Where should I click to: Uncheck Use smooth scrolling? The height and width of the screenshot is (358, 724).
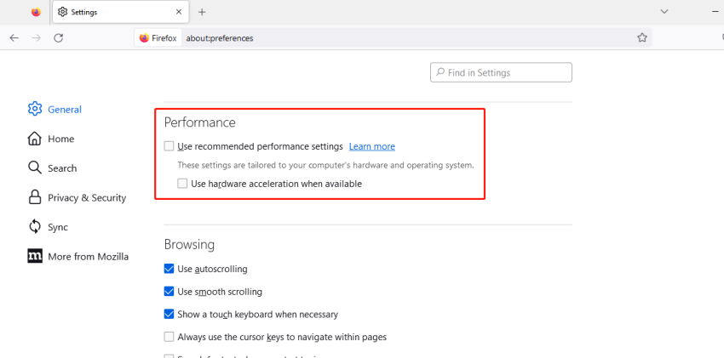tap(170, 292)
